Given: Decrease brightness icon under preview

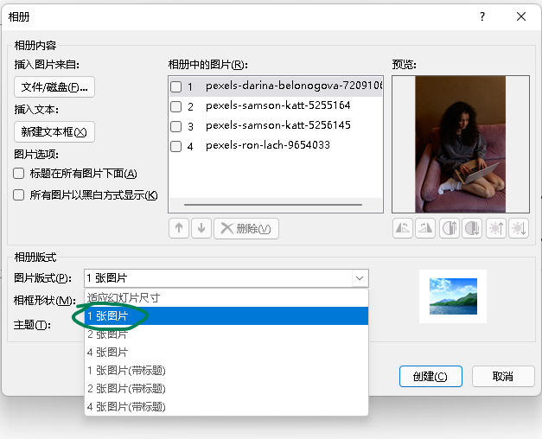Looking at the screenshot, I should click(x=519, y=228).
